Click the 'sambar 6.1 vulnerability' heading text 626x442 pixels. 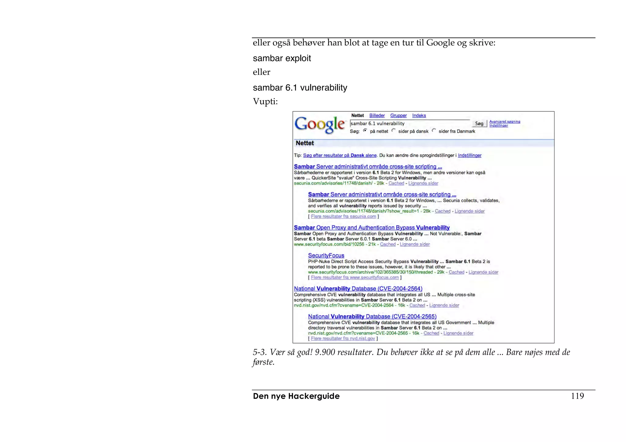coord(300,88)
